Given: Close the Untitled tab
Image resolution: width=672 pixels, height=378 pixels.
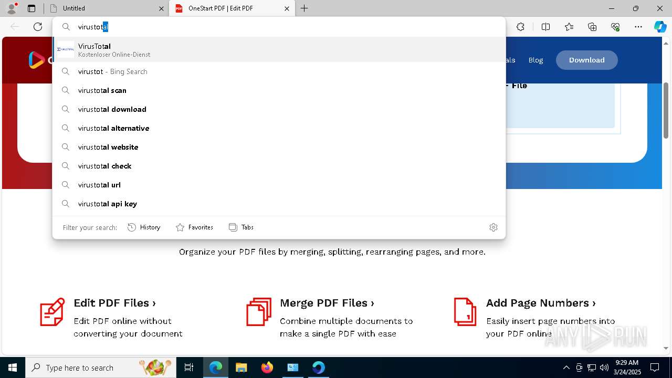Looking at the screenshot, I should click(161, 8).
